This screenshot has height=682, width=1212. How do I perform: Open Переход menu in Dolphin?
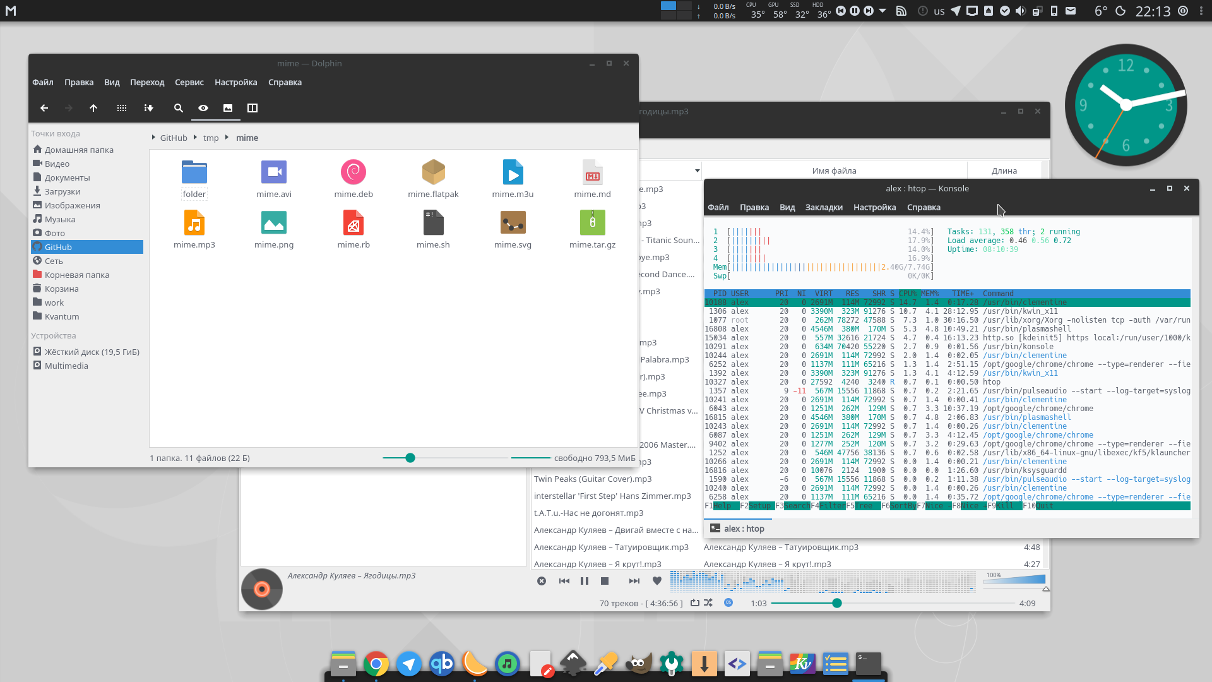pyautogui.click(x=147, y=82)
